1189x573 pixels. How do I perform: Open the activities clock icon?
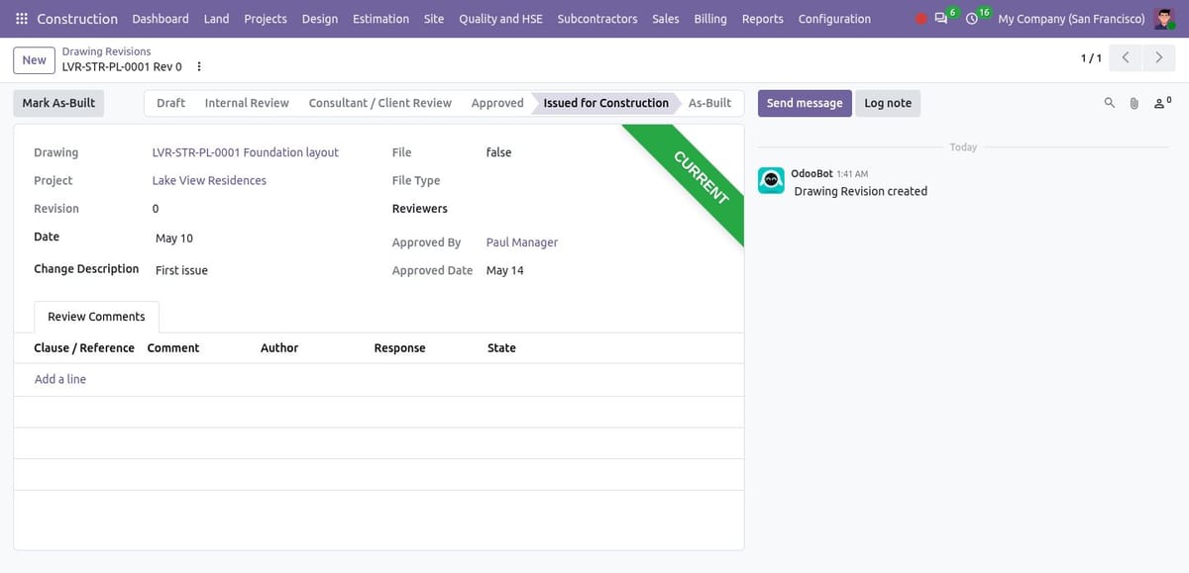point(972,19)
